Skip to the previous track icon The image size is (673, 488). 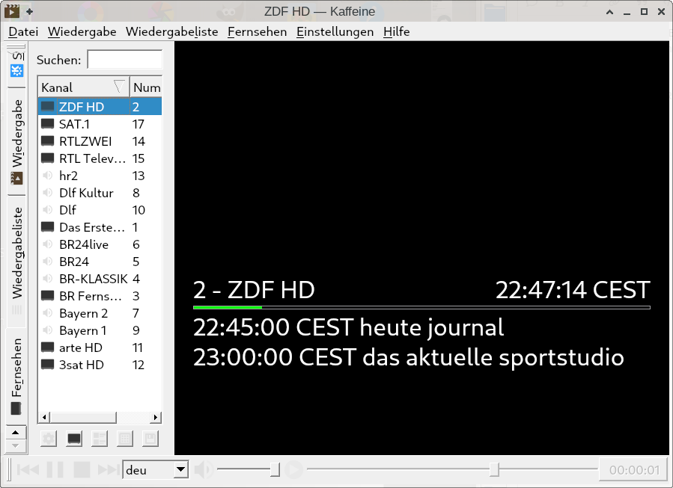(28, 469)
